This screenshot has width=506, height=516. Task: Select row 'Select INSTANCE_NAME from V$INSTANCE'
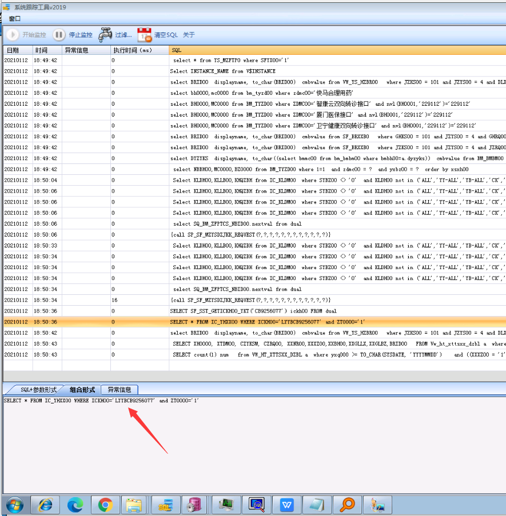click(254, 71)
